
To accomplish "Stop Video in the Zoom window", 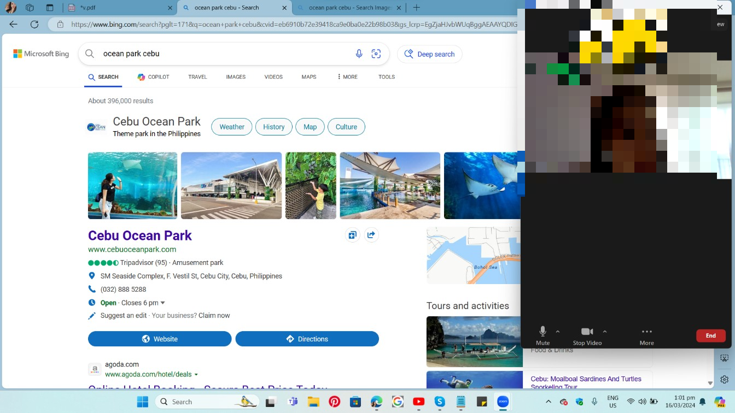I will pyautogui.click(x=587, y=335).
